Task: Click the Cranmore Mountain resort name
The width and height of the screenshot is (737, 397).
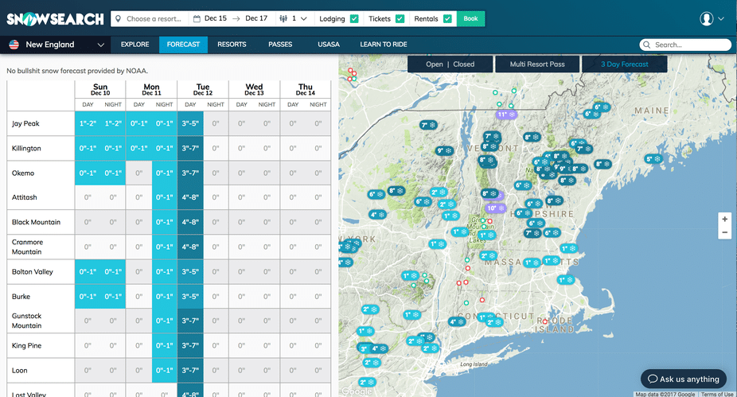Action: (27, 247)
